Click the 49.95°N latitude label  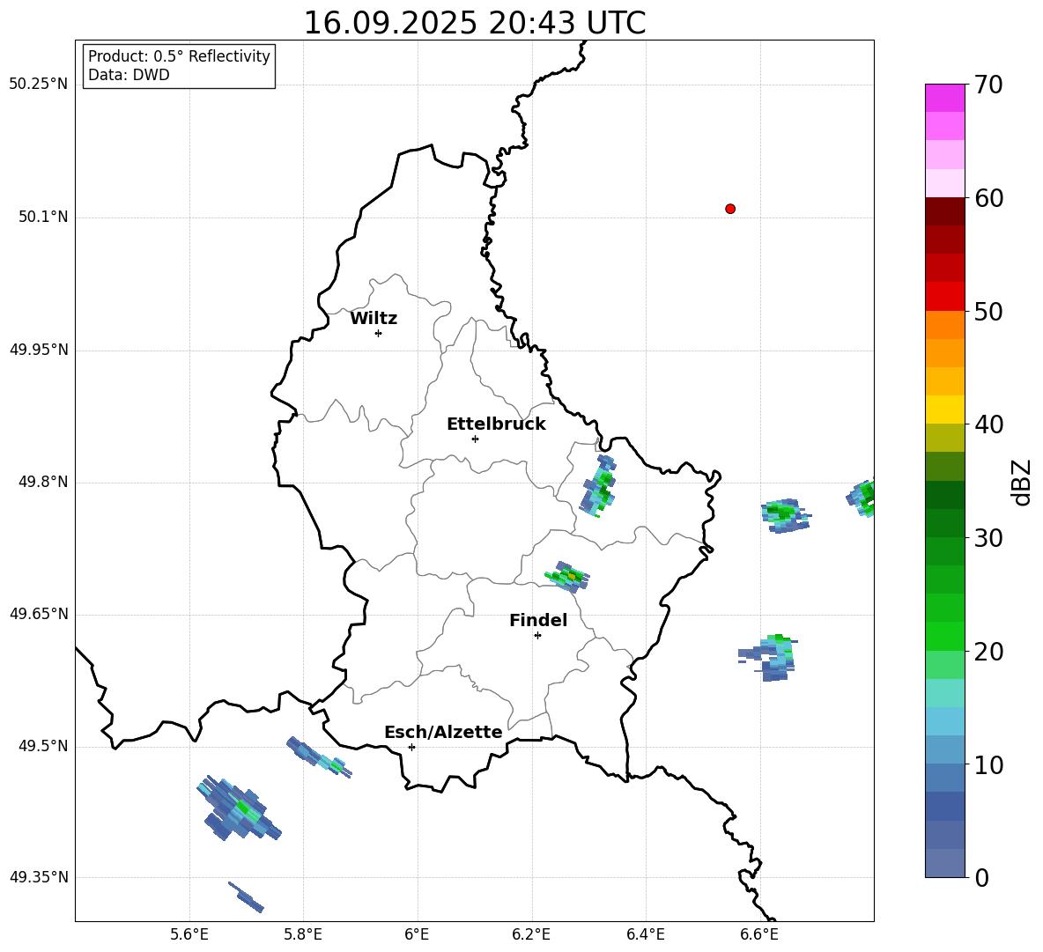pos(39,350)
